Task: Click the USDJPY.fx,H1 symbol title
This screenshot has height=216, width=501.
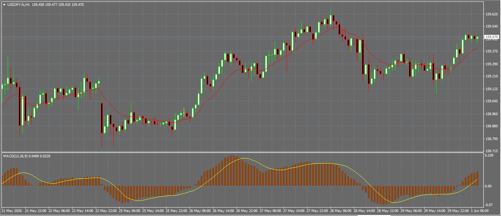Action: 19,5
